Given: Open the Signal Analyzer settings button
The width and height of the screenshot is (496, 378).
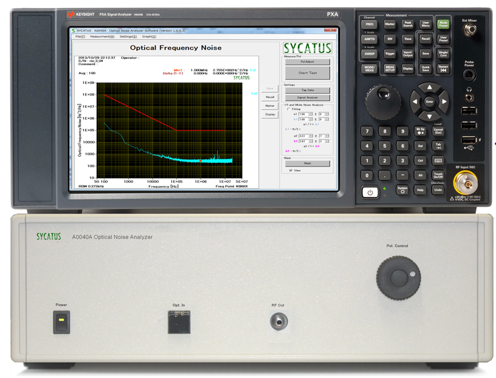Looking at the screenshot, I should tap(308, 97).
